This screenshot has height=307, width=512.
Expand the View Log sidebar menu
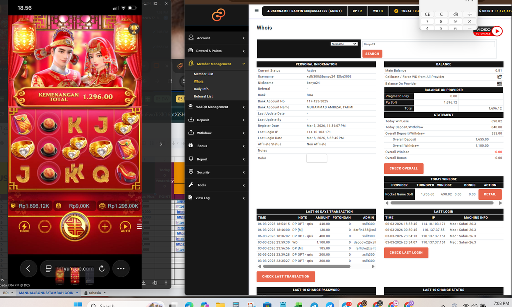(216, 198)
